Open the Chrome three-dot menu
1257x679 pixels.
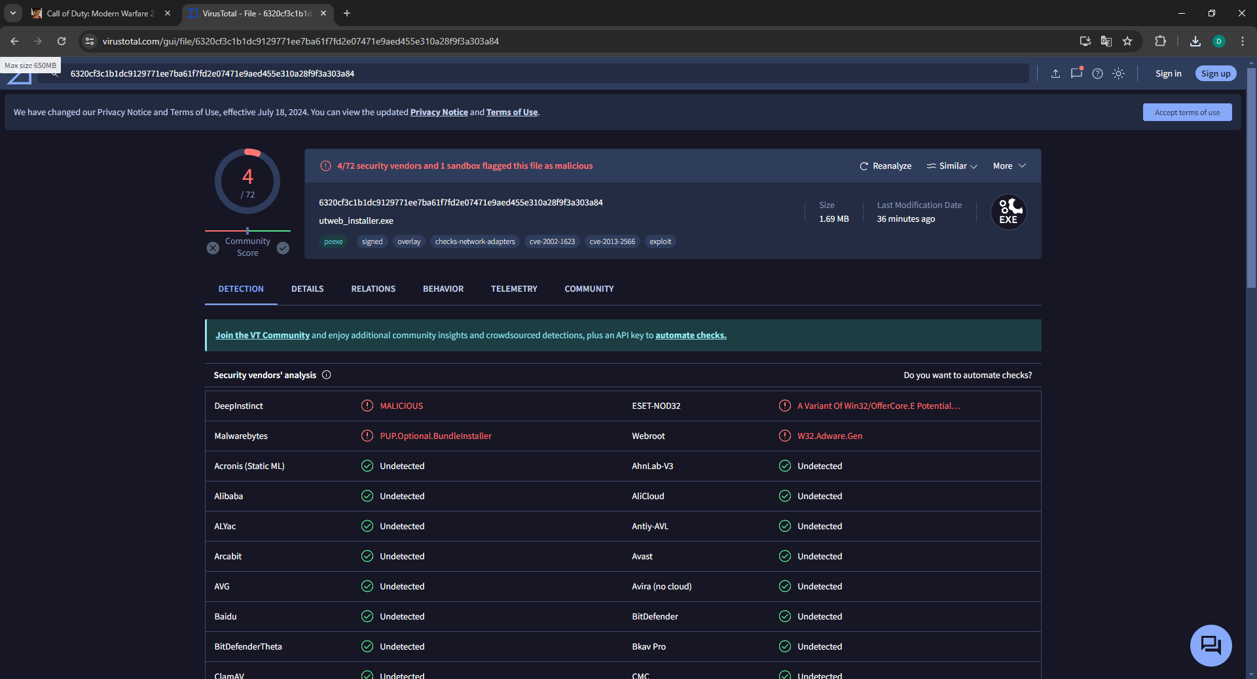[1243, 41]
